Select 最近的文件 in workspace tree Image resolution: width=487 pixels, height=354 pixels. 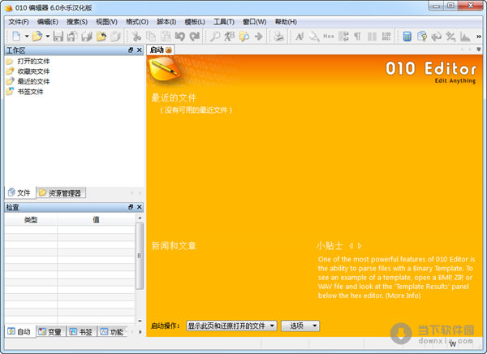(x=33, y=81)
